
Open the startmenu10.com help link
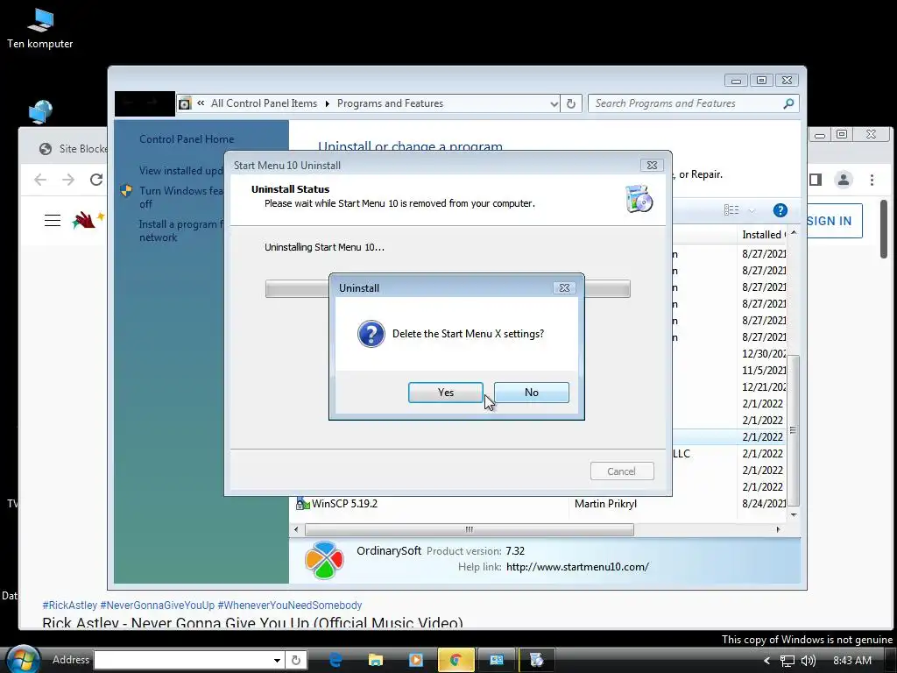(x=577, y=567)
